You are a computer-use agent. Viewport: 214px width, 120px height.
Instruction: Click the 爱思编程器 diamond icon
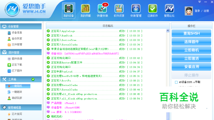pyautogui.click(x=4, y=107)
